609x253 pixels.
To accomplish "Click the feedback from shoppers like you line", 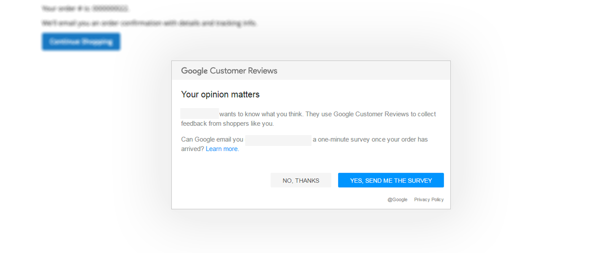I will click(x=227, y=123).
